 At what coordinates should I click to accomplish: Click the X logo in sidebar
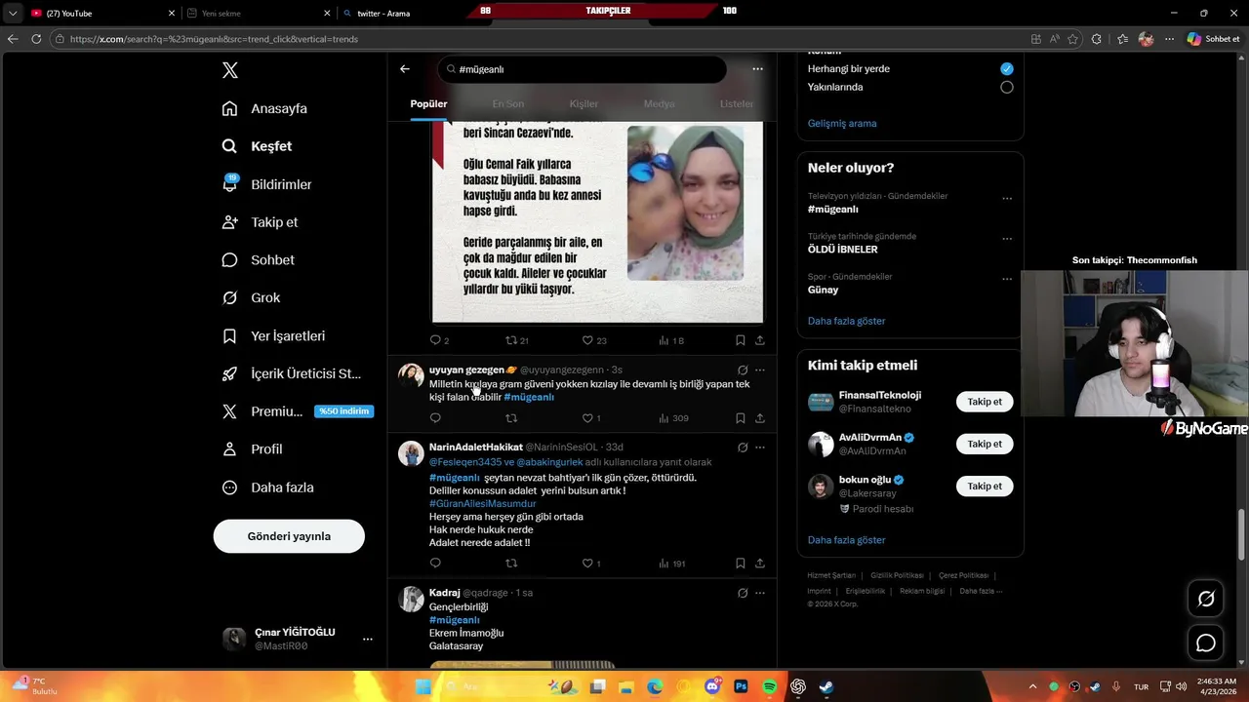coord(229,70)
